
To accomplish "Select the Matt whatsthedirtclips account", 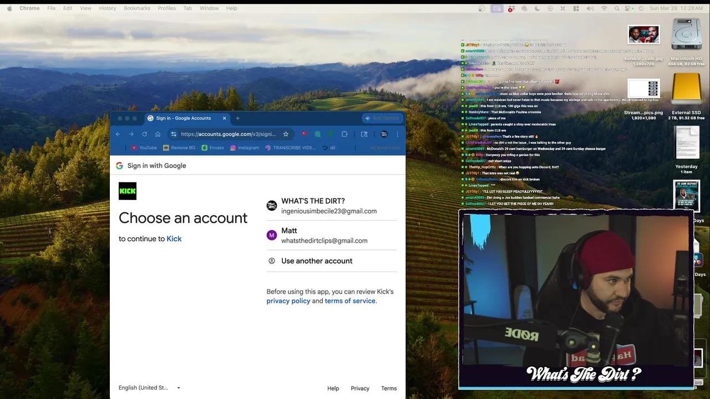I will [x=332, y=236].
